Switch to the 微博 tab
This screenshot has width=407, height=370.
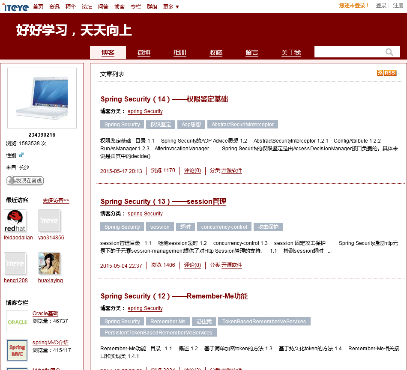click(x=144, y=53)
